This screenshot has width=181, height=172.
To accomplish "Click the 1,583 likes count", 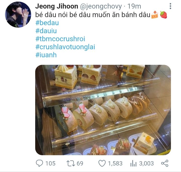I will (115, 163).
